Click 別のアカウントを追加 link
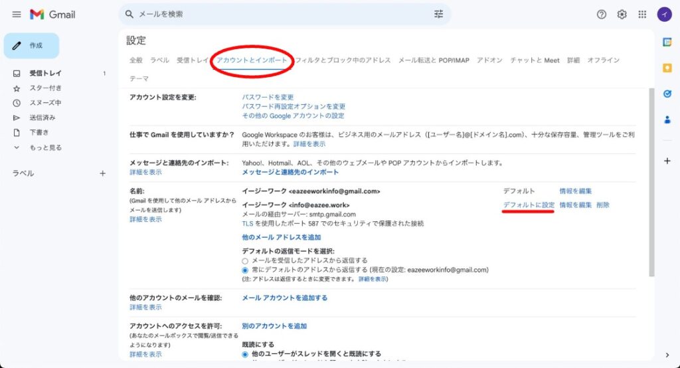The width and height of the screenshot is (680, 368). click(x=274, y=326)
